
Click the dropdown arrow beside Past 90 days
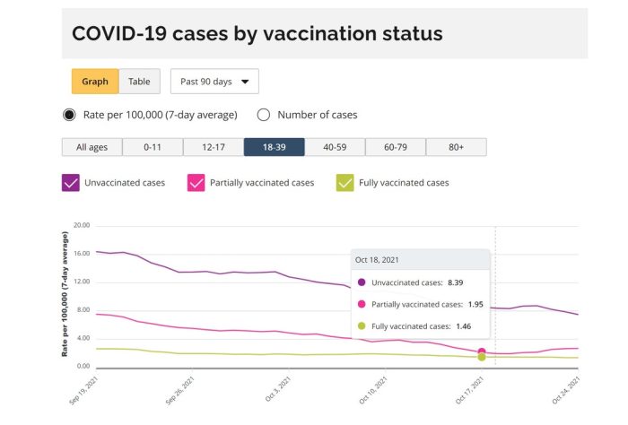[244, 82]
